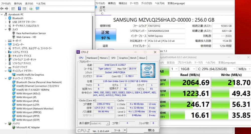Open the arrow dropdown beside ツール in CPU-Z
The height and width of the screenshot is (134, 251).
click(x=125, y=130)
